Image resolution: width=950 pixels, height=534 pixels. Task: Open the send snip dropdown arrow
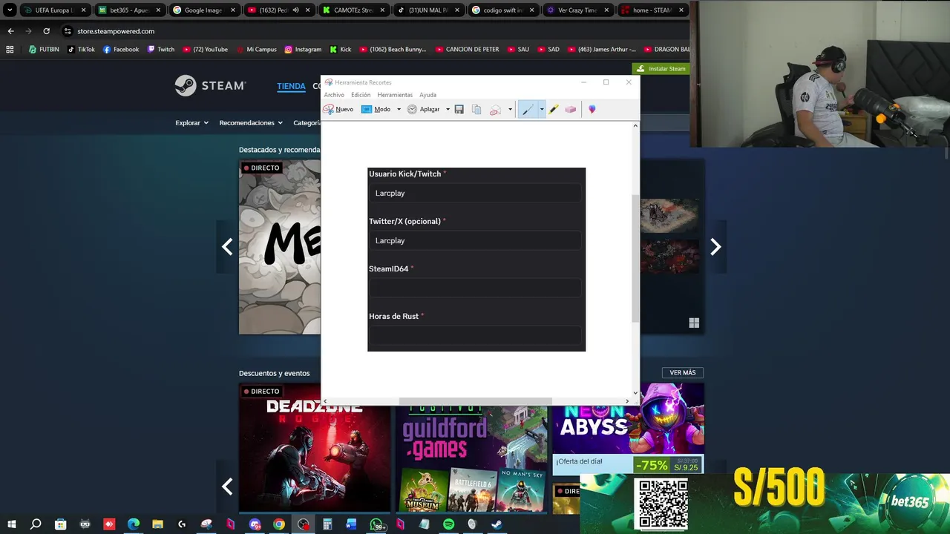coord(510,109)
